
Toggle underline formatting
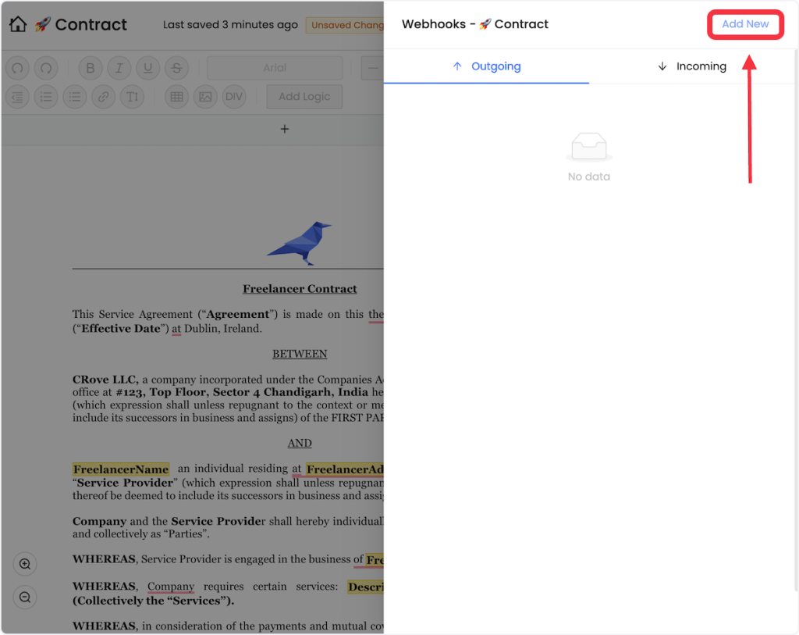(x=147, y=68)
